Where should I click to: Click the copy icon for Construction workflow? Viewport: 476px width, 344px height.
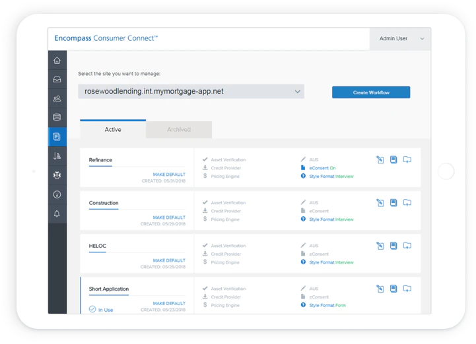[x=393, y=202]
